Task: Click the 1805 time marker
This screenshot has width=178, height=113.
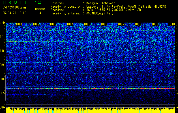Action: pos(87,24)
